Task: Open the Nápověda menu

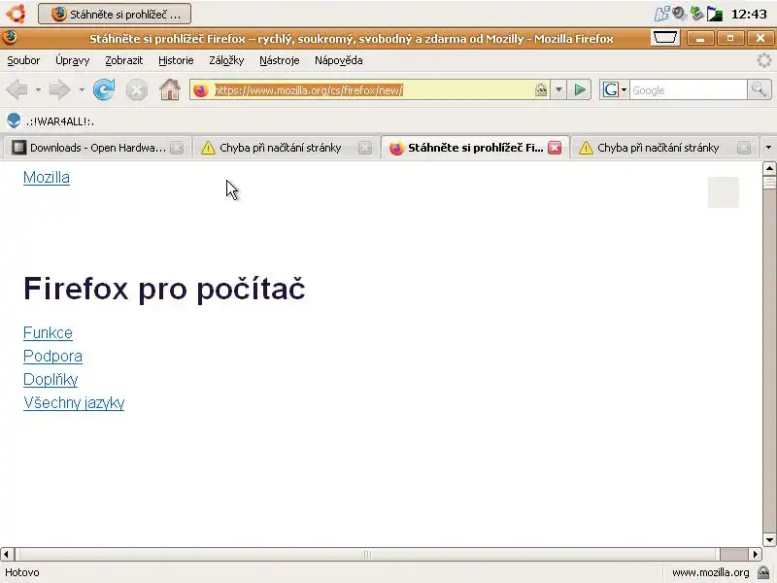Action: [338, 60]
